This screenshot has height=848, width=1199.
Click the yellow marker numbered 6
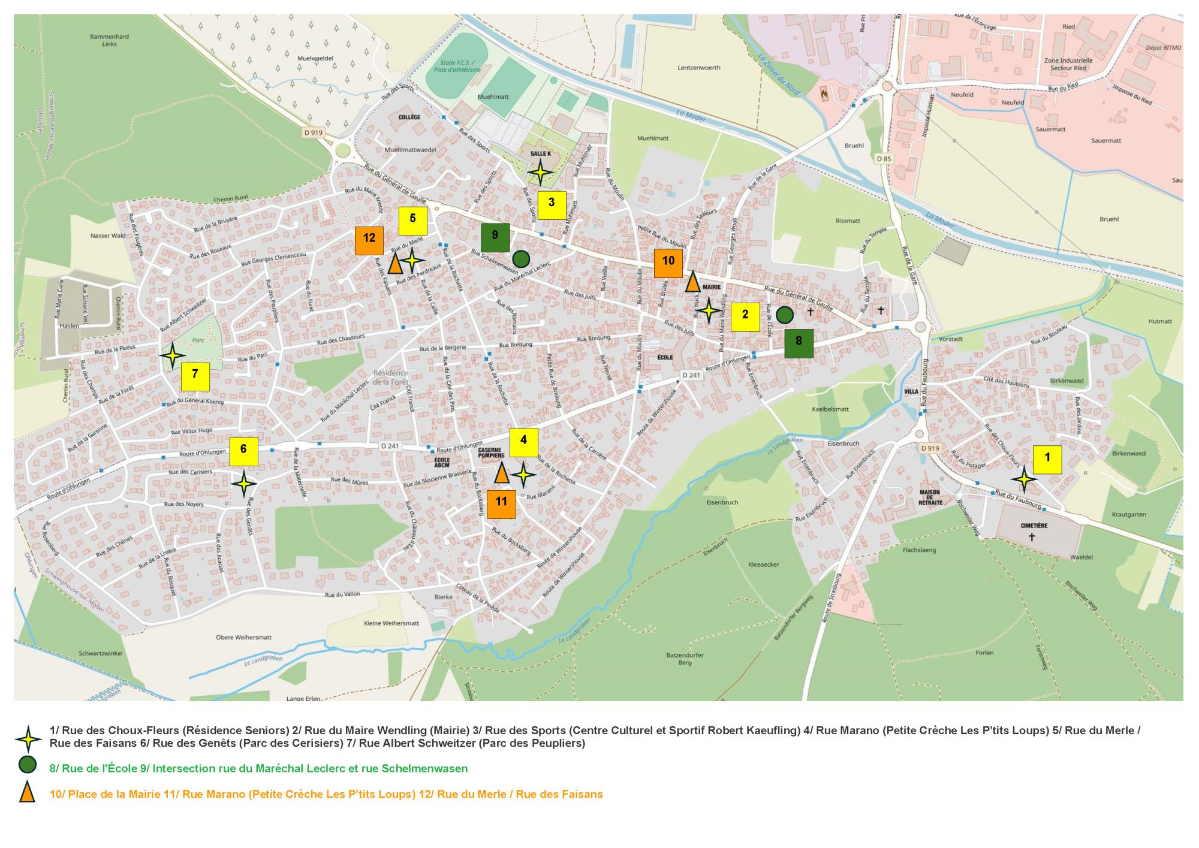click(243, 451)
